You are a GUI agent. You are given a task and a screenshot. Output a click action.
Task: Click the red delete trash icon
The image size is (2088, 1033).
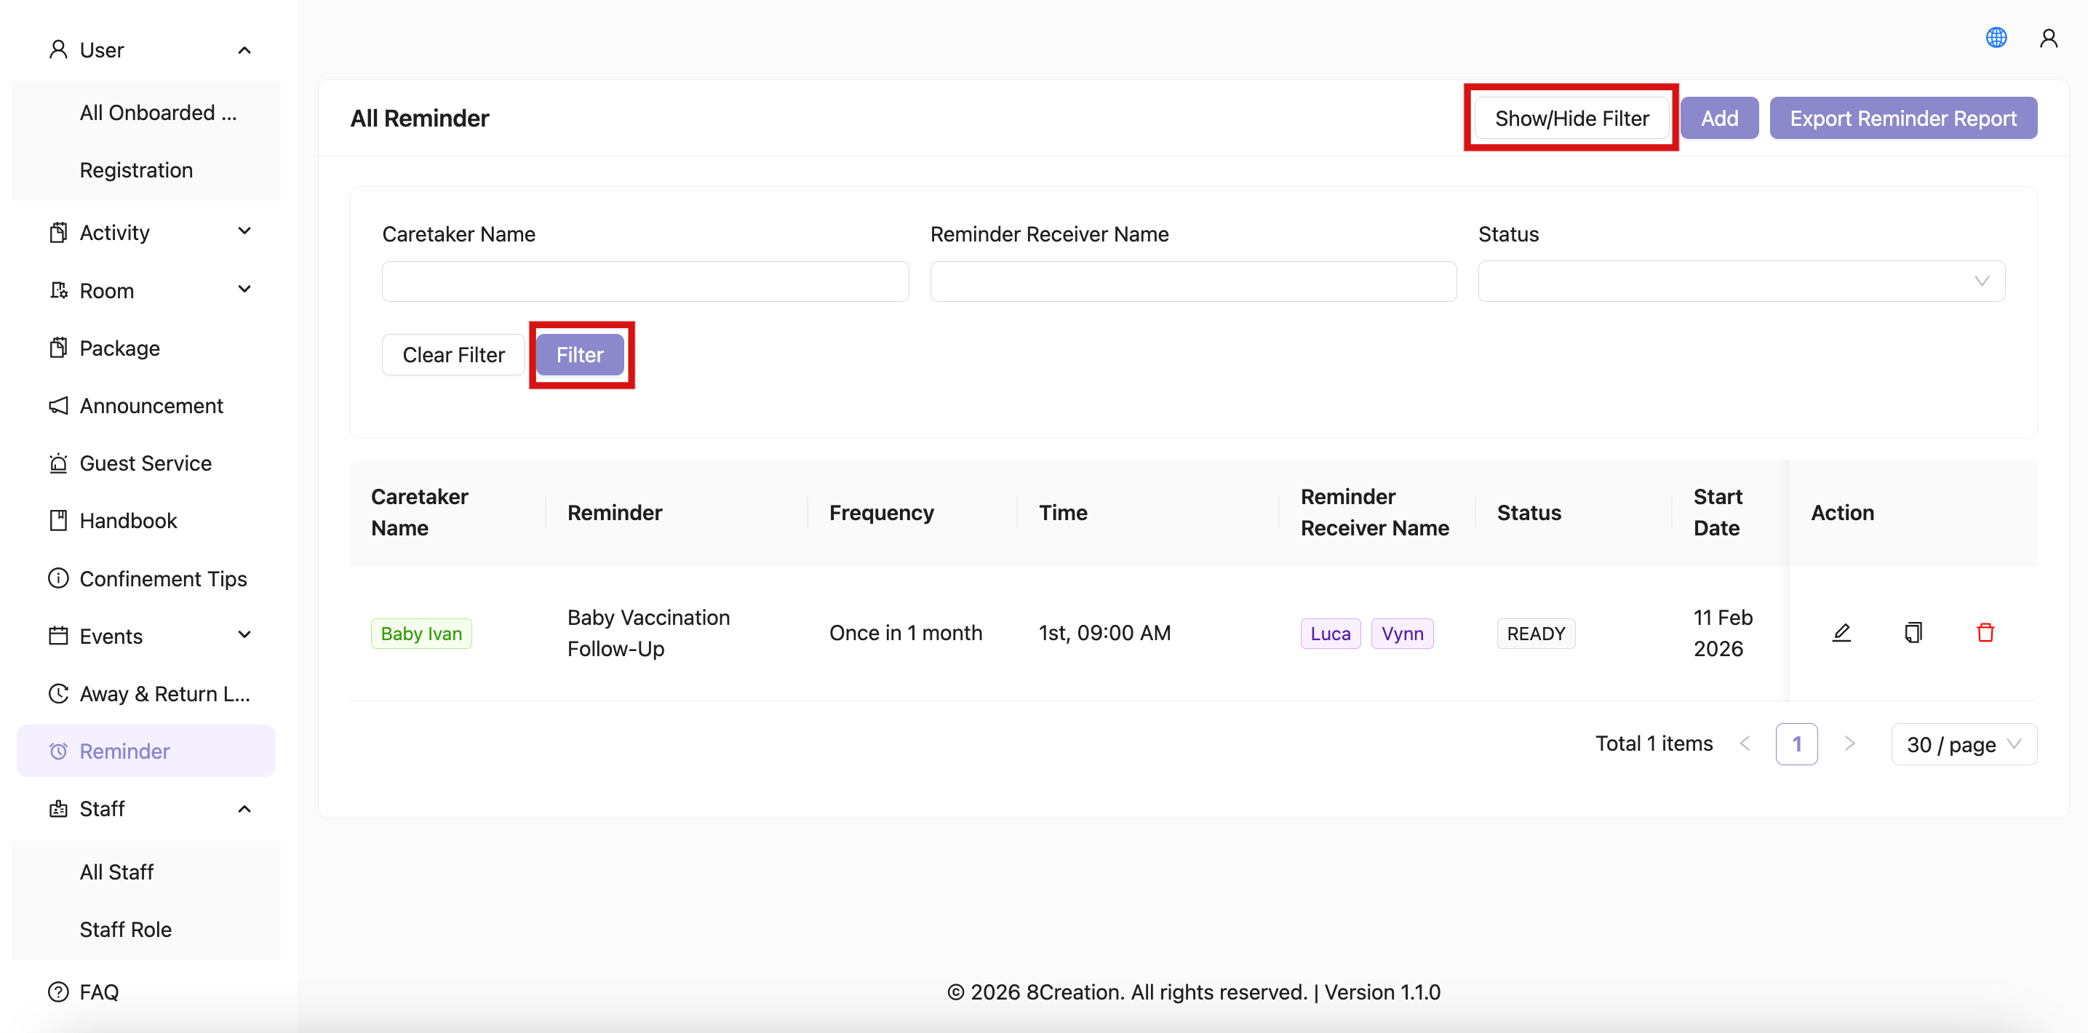(1985, 633)
